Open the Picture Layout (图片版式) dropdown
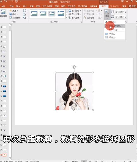This screenshot has width=137, height=162. [x=75, y=18]
